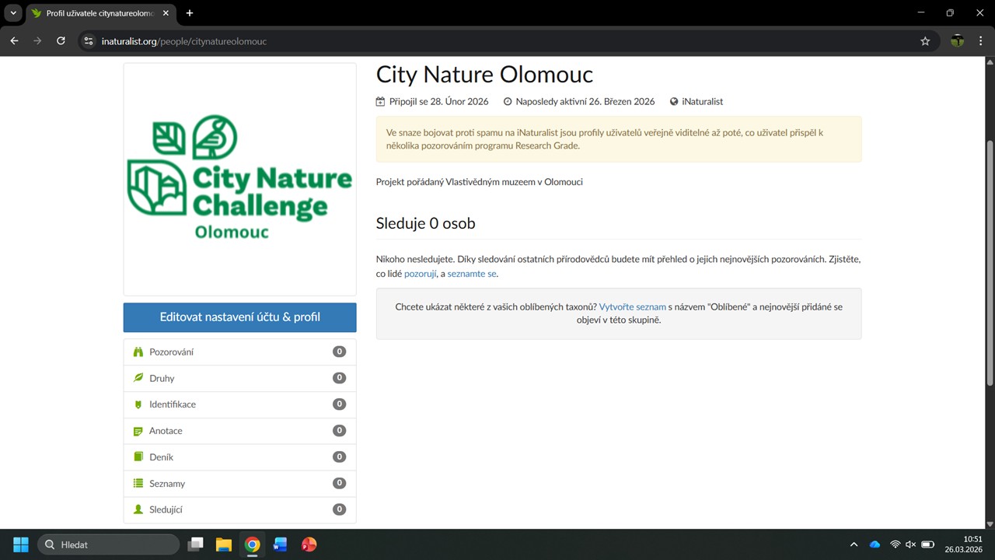Click the City Nature Challenge profile picture
Viewport: 995px width, 560px height.
coord(239,179)
